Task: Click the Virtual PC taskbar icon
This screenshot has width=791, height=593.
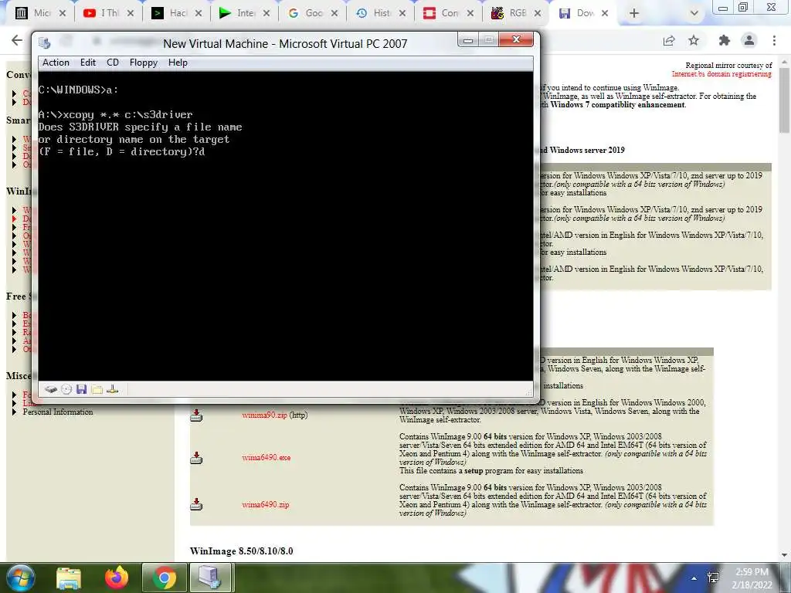Action: (x=210, y=578)
